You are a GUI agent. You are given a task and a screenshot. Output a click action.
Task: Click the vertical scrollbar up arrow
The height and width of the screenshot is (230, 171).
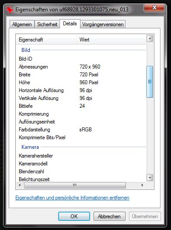150,38
